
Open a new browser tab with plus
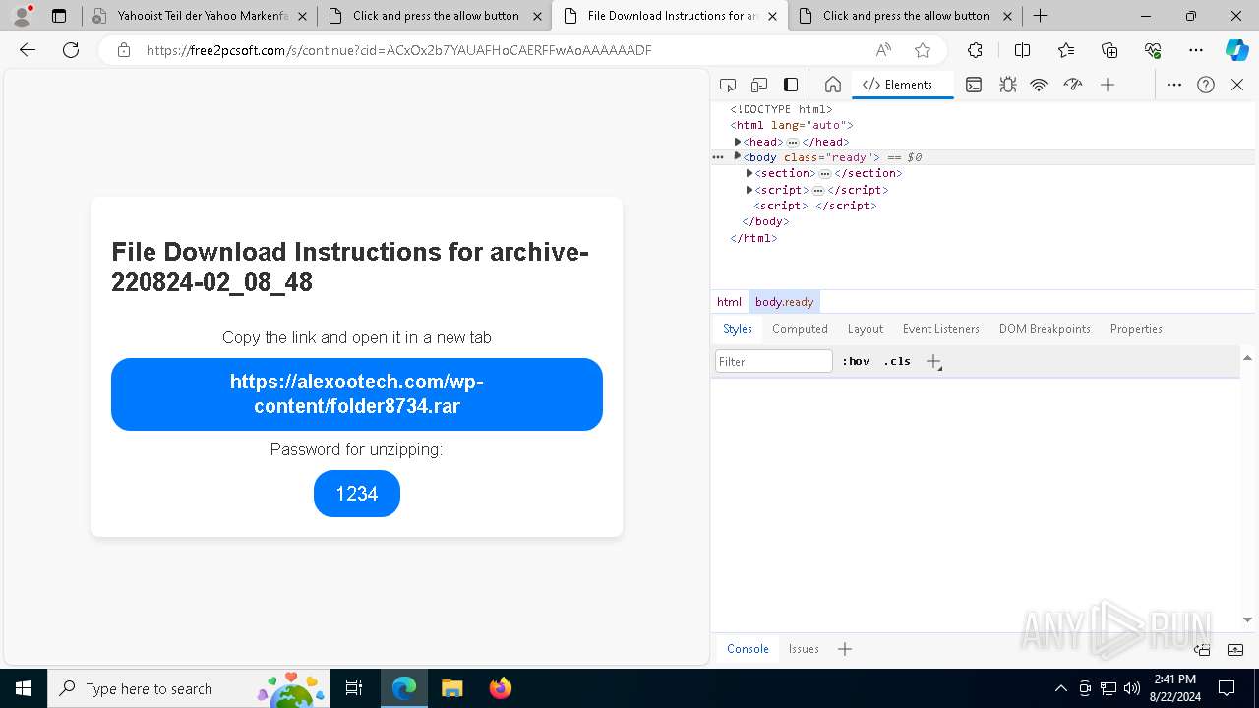coord(1040,16)
